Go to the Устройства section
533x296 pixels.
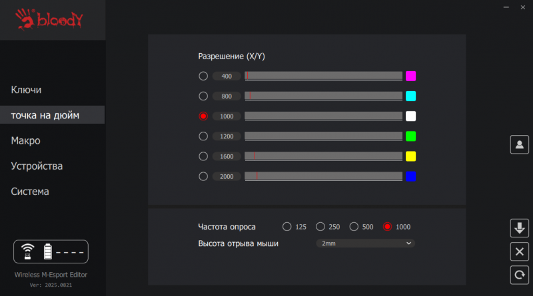(x=37, y=166)
